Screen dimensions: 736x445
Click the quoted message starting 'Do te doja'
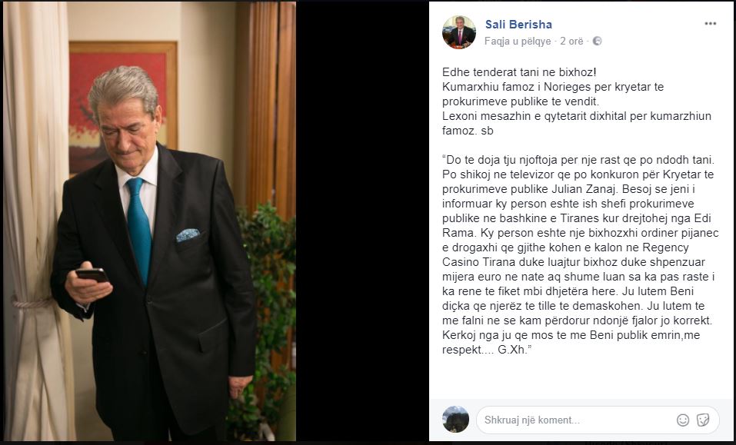[x=581, y=254]
